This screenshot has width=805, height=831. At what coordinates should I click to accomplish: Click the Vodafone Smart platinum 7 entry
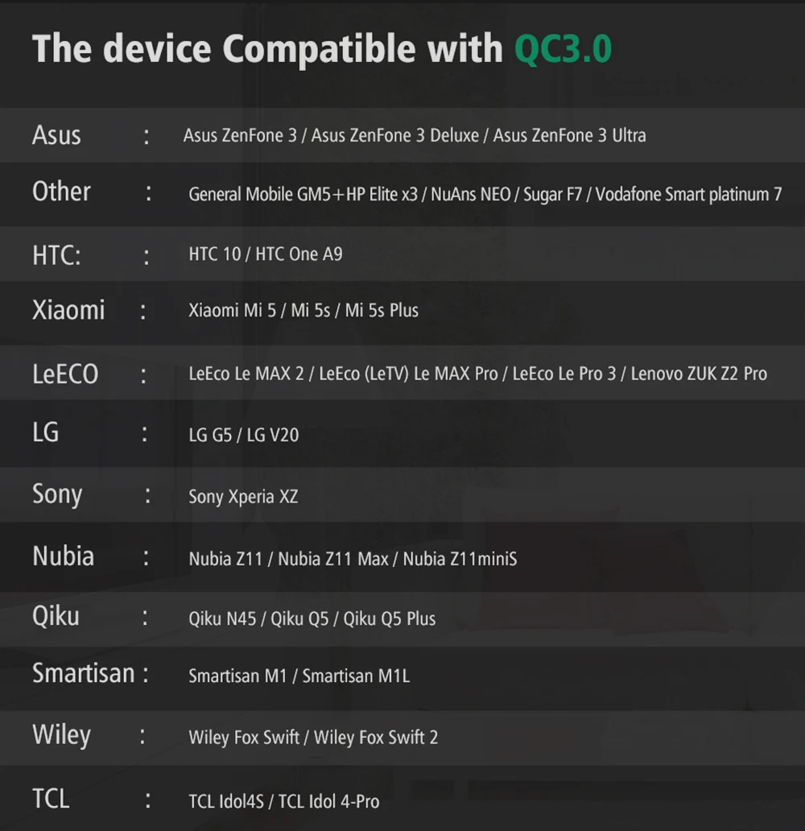tap(688, 195)
